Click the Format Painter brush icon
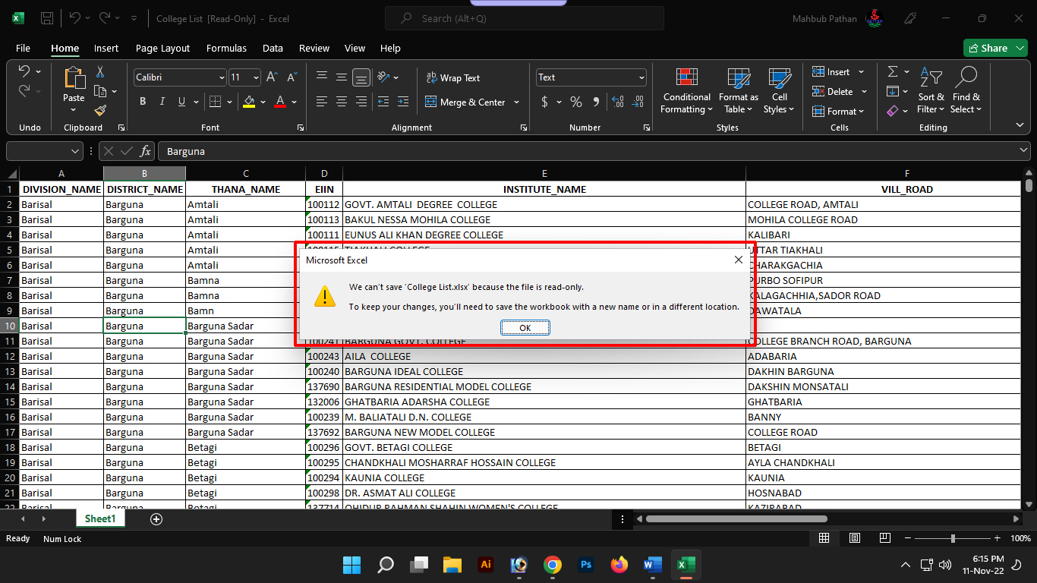Screen dimensions: 1037x583 coord(100,111)
